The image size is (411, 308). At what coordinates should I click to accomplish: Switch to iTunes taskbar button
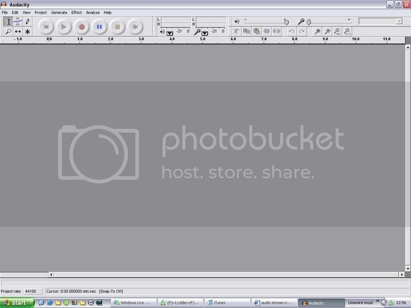(227, 303)
